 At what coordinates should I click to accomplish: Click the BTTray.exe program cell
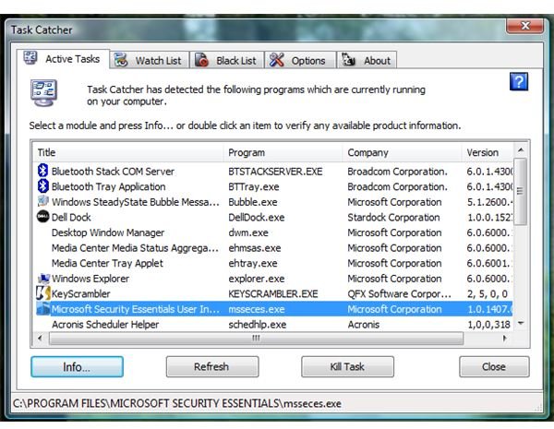coord(254,186)
